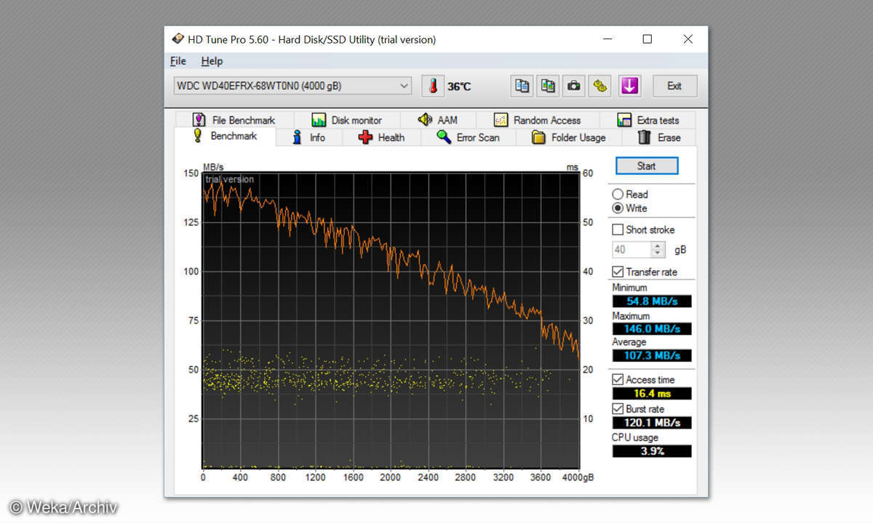Select the Benchmark tab
The width and height of the screenshot is (873, 523).
[226, 136]
